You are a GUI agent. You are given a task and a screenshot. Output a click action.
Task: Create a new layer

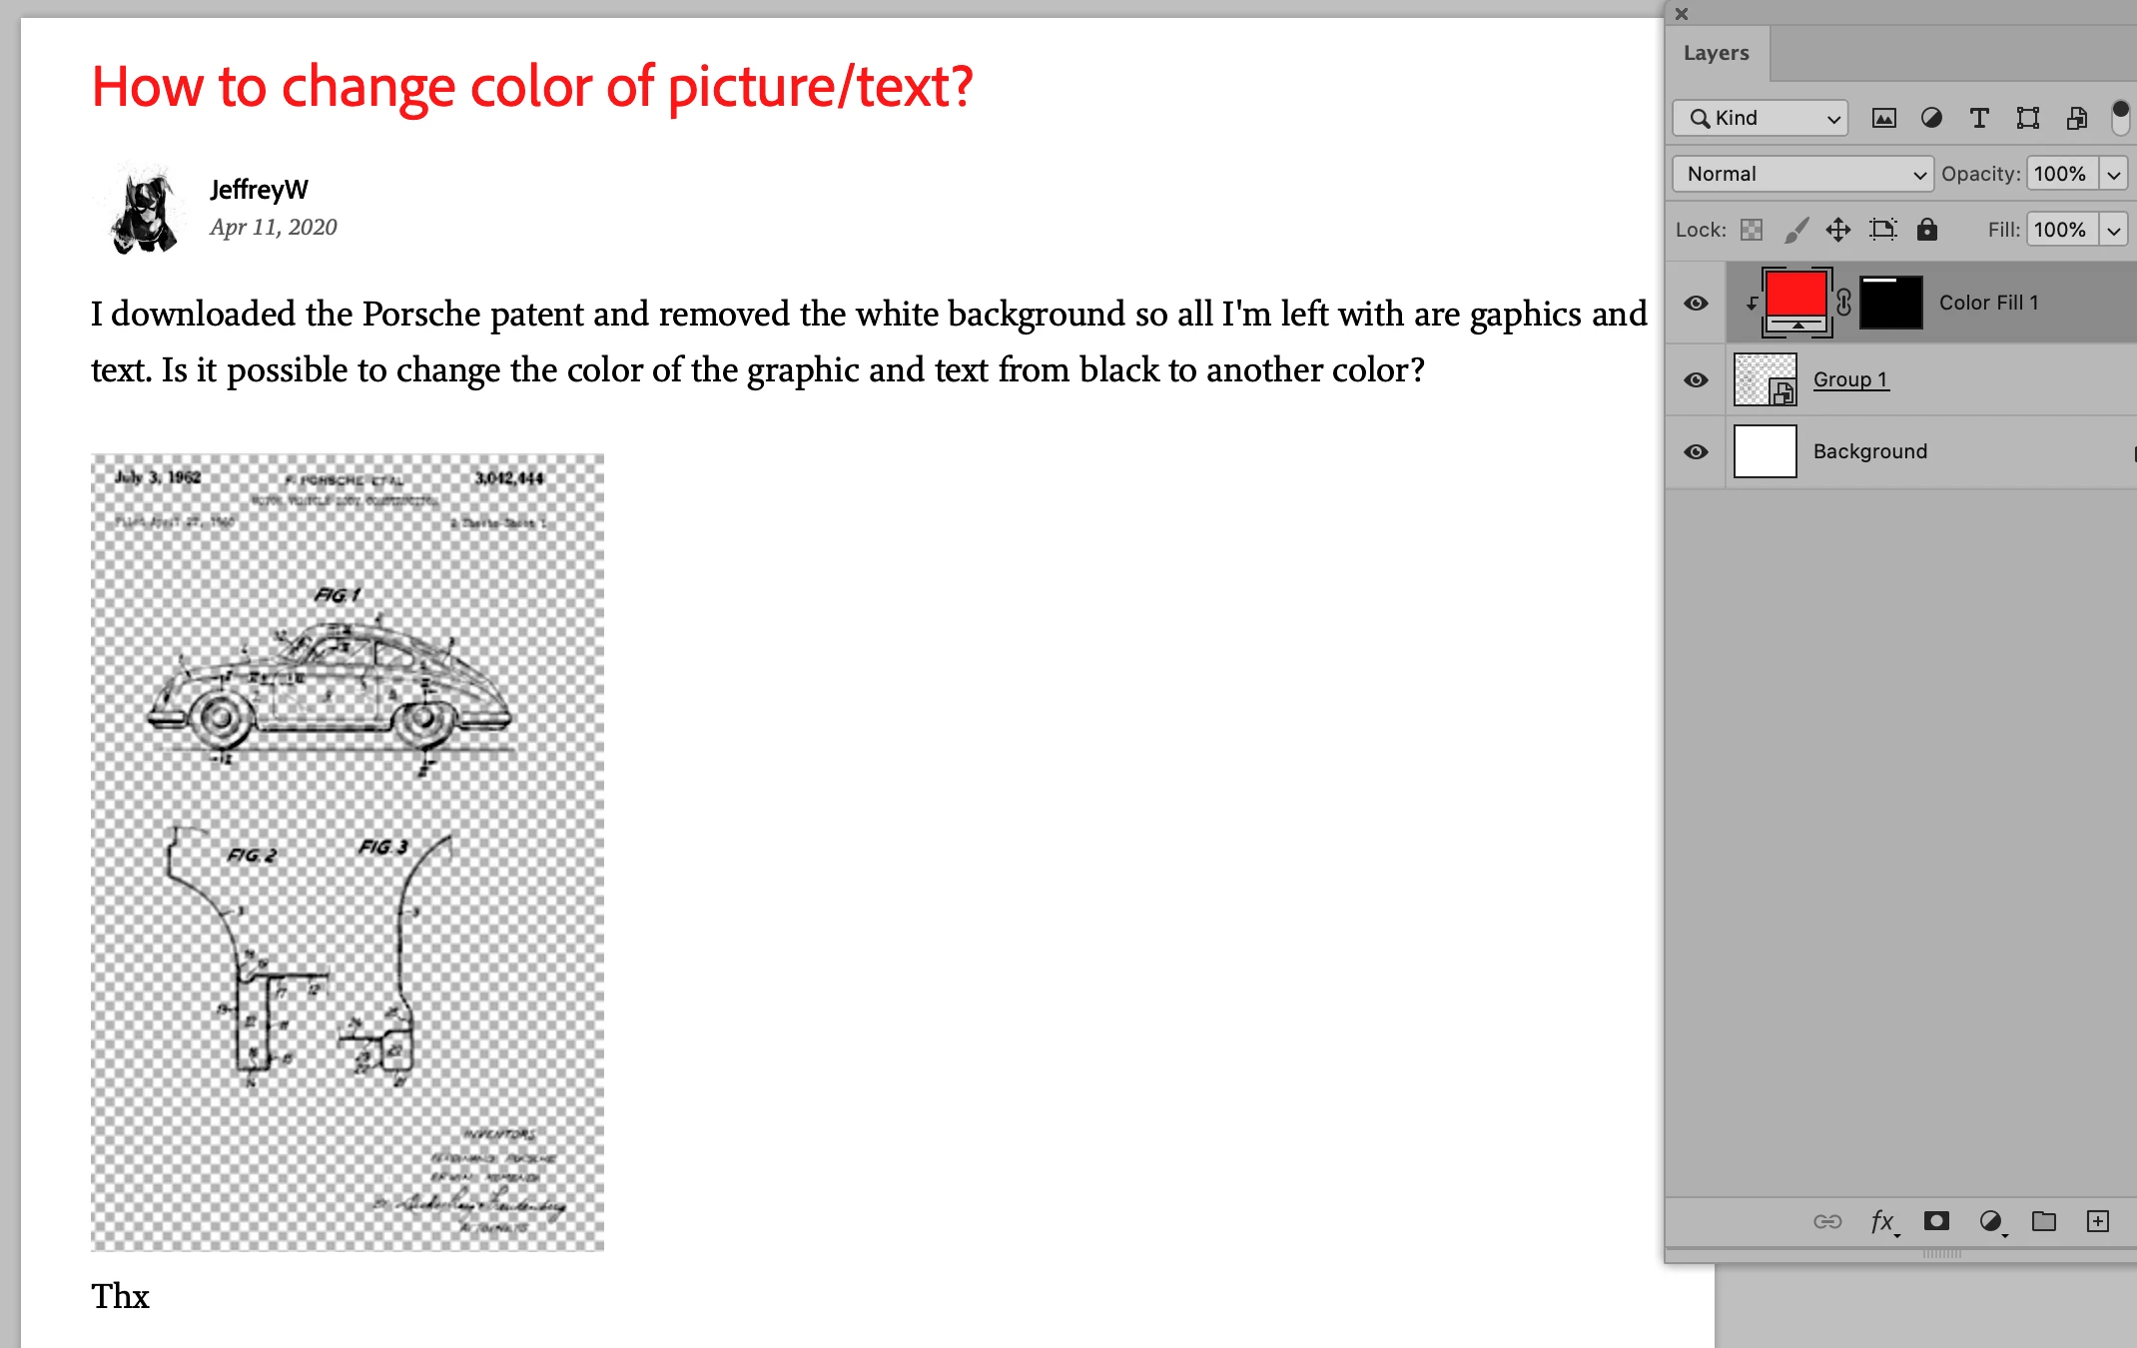click(2098, 1221)
